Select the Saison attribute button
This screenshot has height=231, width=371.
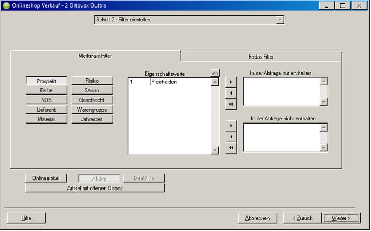tap(92, 90)
